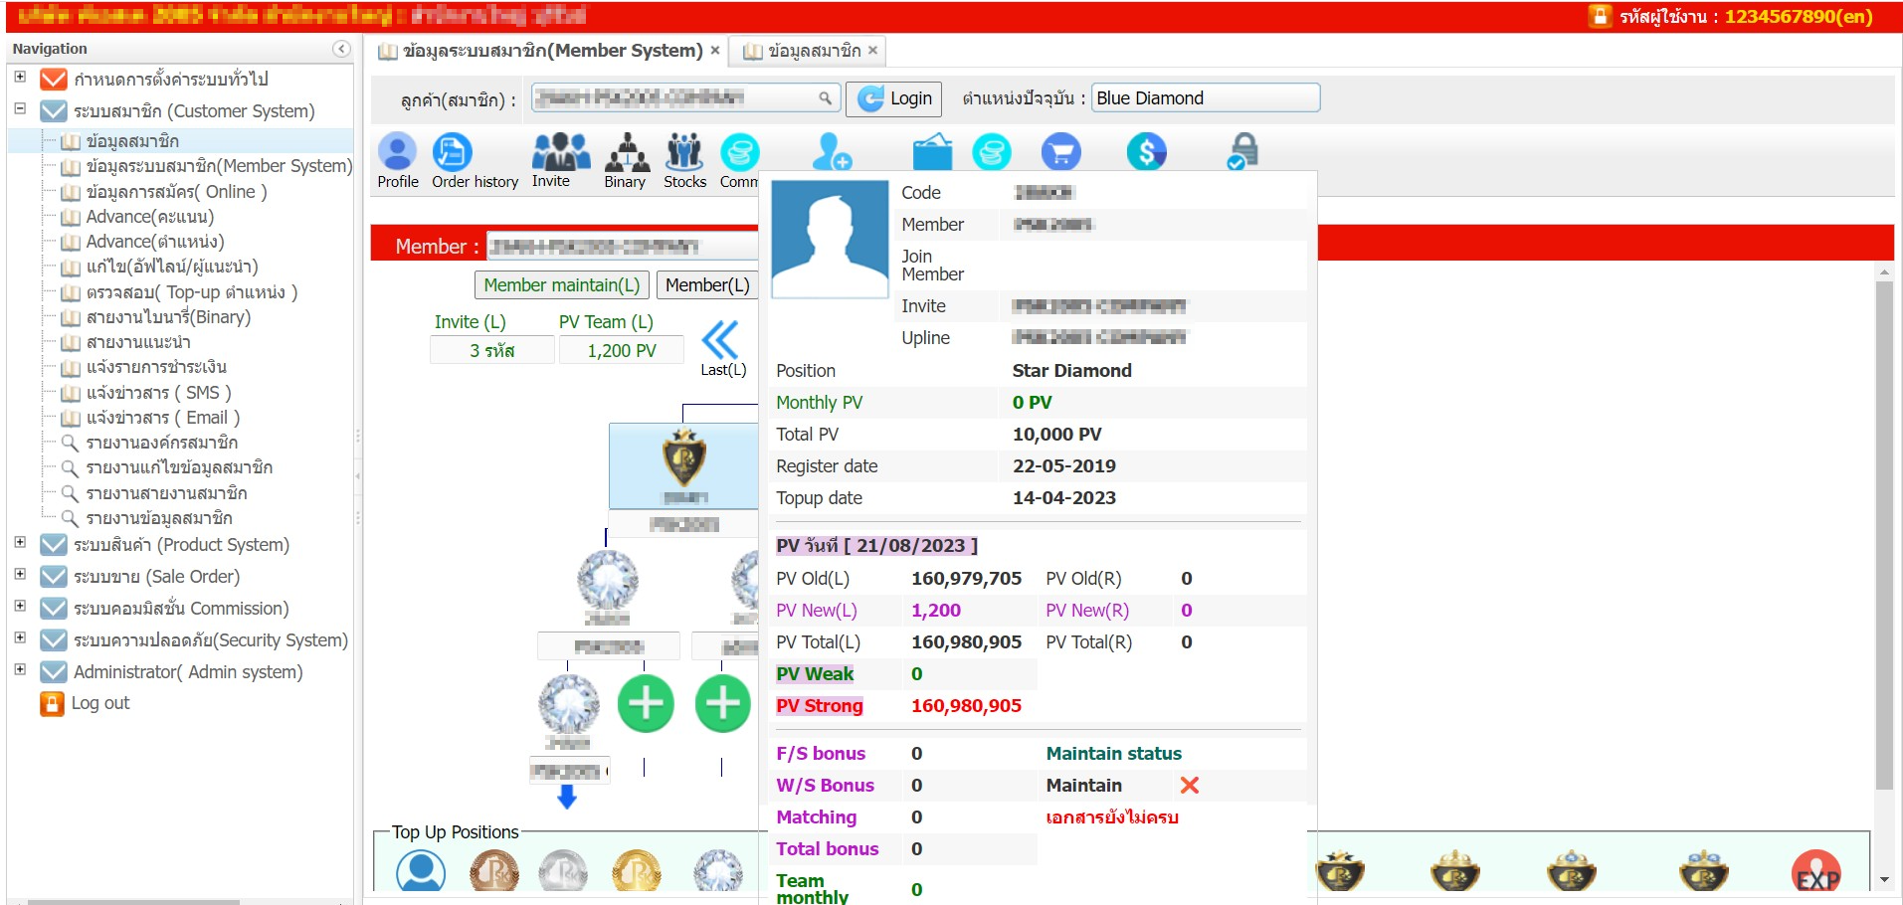Expand the Administrator (Admin system) node
Viewport: 1903px width, 905px height.
pyautogui.click(x=20, y=670)
